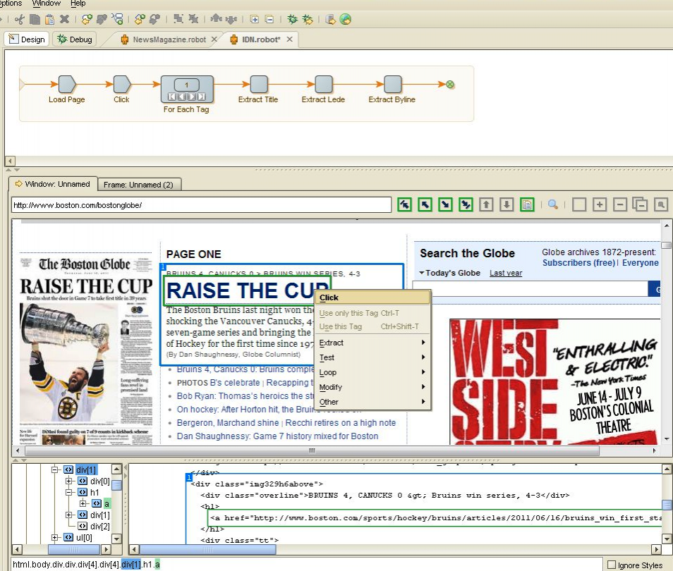Click the magnifying glass search icon
Viewport: 673px width, 571px height.
[553, 204]
